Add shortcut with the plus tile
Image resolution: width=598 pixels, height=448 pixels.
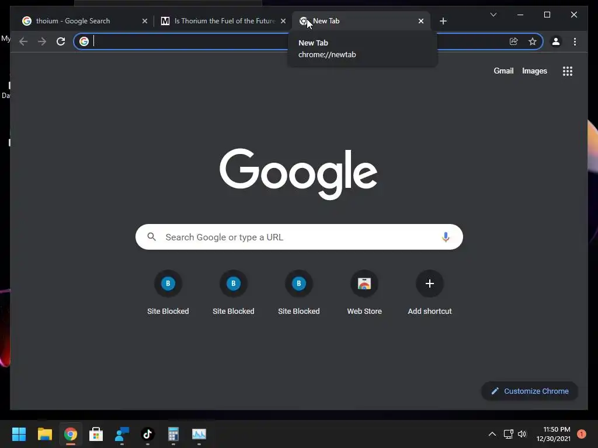click(x=429, y=293)
